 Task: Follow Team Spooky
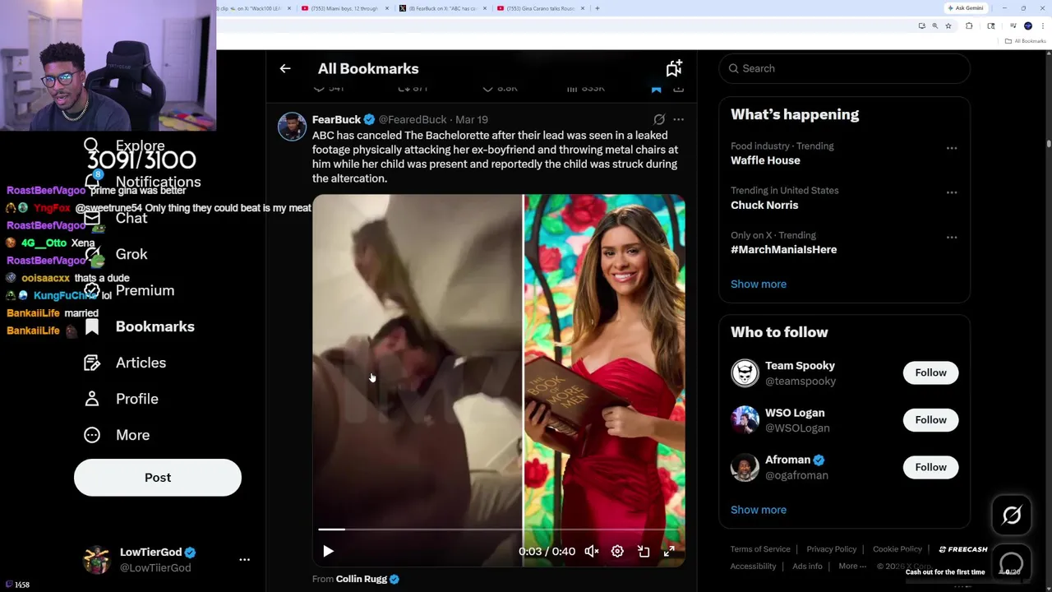(930, 372)
